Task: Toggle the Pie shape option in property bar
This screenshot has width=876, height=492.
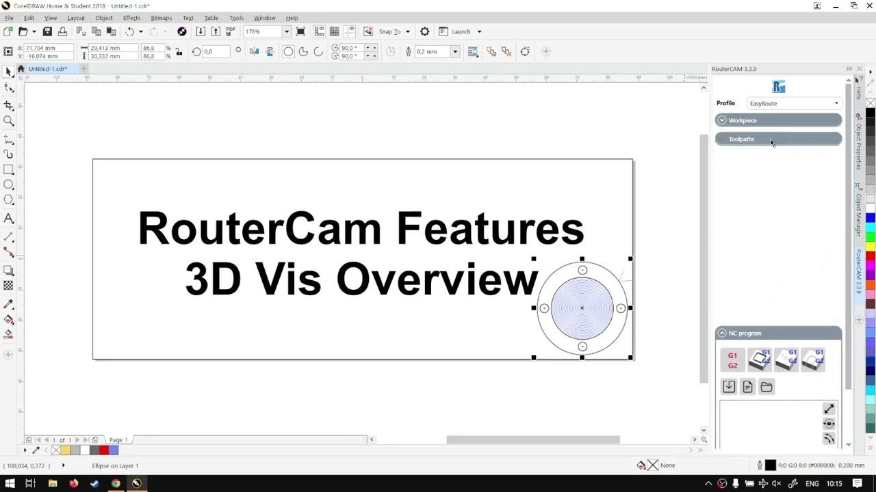Action: (x=303, y=52)
